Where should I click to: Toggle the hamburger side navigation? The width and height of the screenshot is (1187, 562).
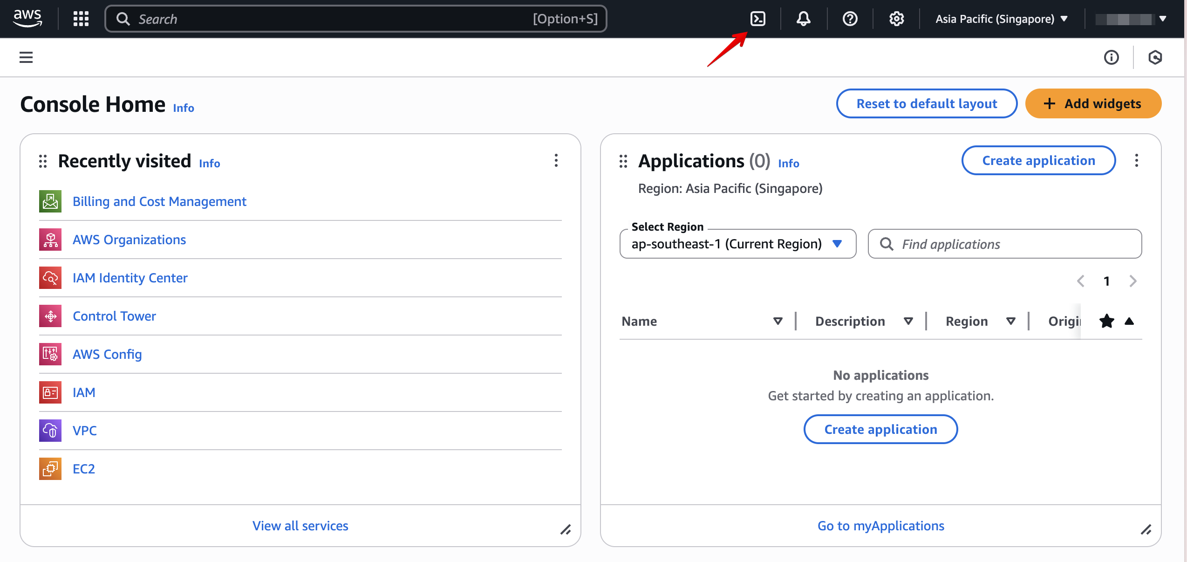tap(26, 57)
